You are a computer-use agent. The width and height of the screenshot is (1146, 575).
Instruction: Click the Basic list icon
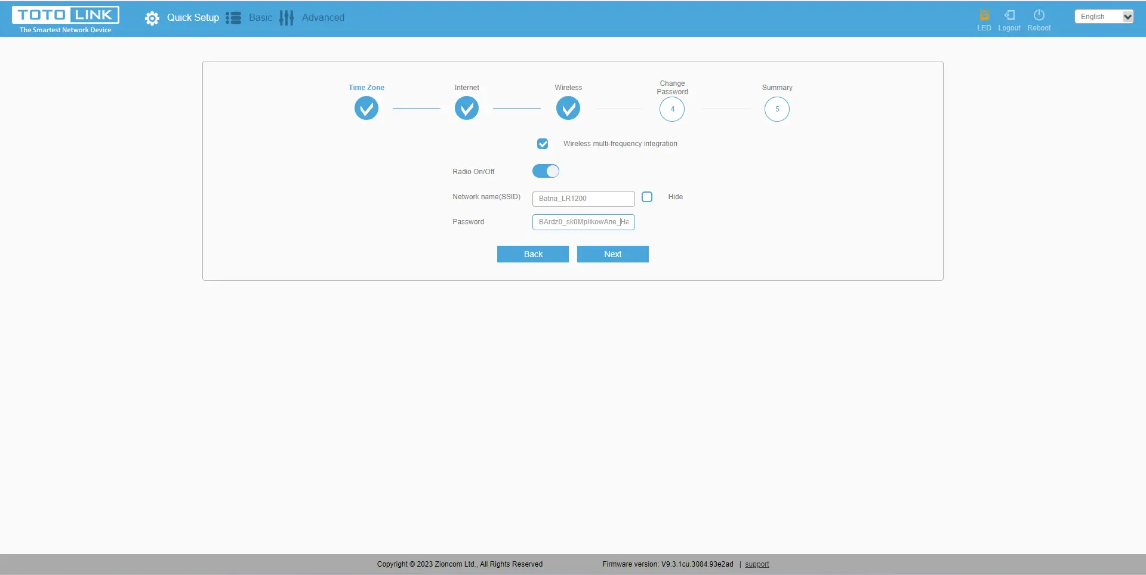pyautogui.click(x=233, y=18)
